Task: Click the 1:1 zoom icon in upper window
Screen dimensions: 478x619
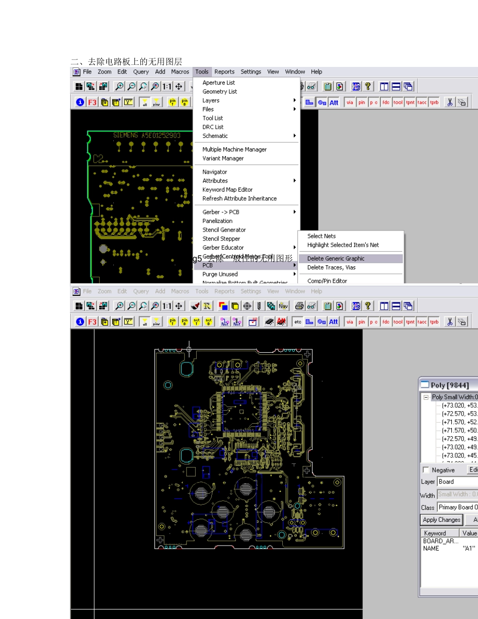Action: click(x=167, y=87)
